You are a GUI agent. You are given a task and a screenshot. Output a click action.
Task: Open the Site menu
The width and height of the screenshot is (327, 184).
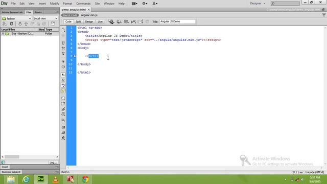(97, 4)
